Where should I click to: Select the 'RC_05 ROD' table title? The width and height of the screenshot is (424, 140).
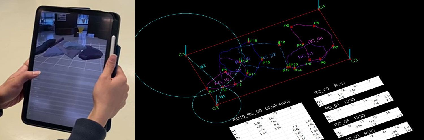point(350,120)
